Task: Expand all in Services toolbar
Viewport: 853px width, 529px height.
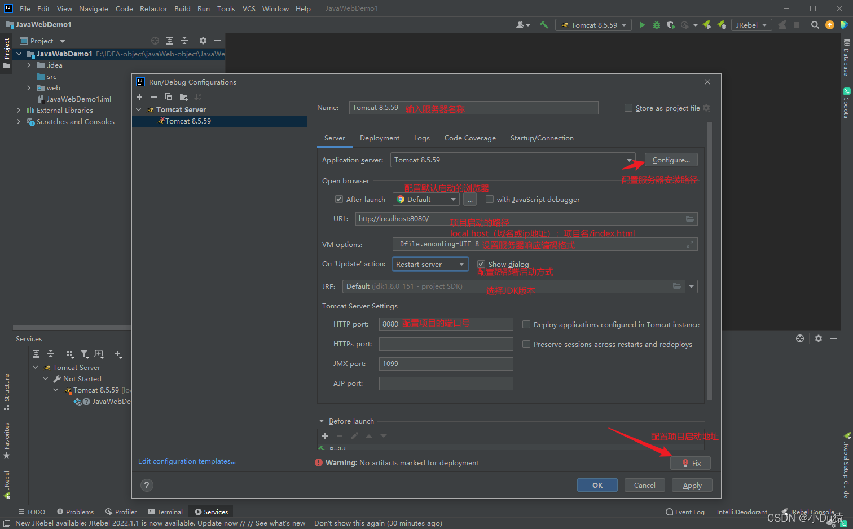Action: pos(36,354)
